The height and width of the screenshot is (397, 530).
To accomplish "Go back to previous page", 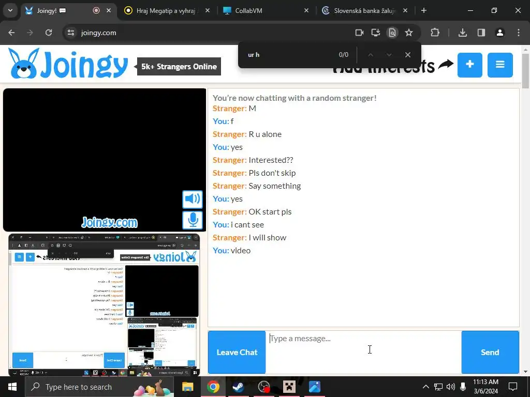I will [11, 33].
